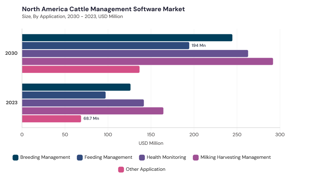
Task: Click the Breeding Management legend color swatch
Action: click(x=16, y=158)
